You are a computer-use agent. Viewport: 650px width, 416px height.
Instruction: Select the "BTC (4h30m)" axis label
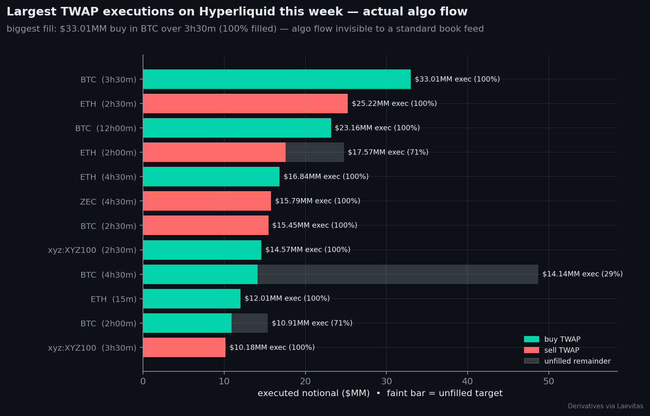[108, 275]
